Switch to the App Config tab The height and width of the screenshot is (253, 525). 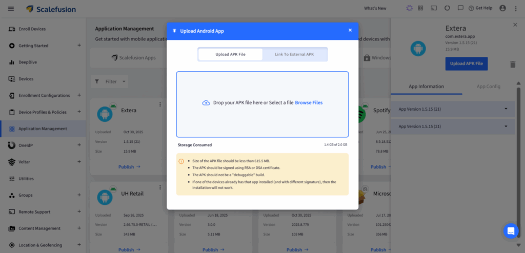click(x=488, y=87)
